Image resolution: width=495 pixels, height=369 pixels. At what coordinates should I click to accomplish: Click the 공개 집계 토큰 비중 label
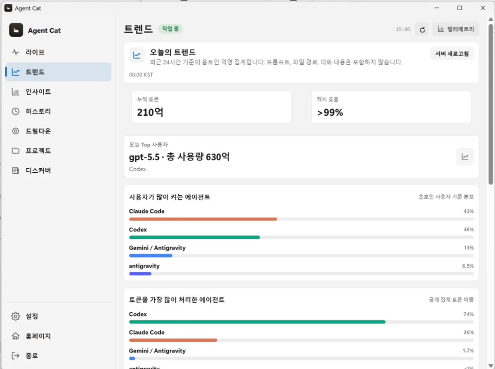pos(451,300)
